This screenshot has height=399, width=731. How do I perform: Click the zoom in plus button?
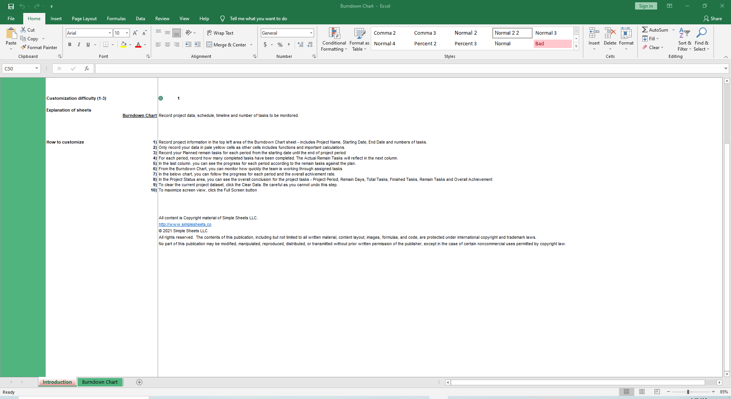point(713,392)
